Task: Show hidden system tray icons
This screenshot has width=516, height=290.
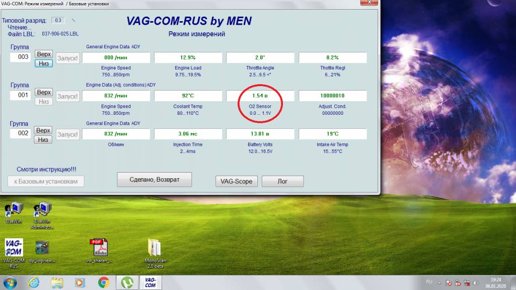Action: click(x=439, y=283)
